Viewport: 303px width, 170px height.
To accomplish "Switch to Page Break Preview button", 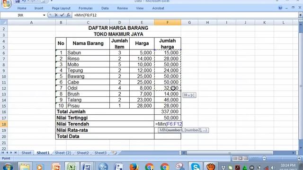I will (x=246, y=158).
